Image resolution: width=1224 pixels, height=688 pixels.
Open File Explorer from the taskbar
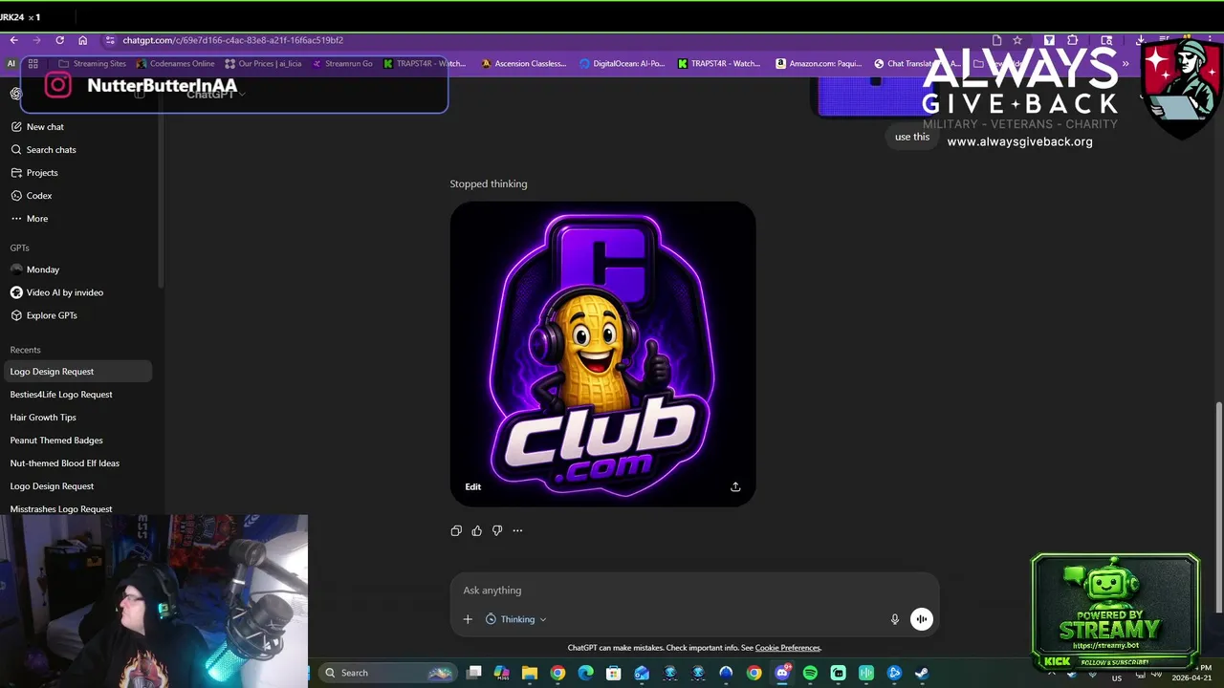point(530,673)
